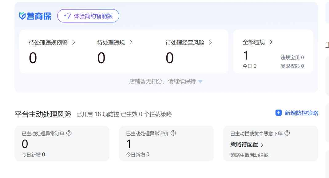Click help icon beside 已主动处理异常评价
The height and width of the screenshot is (178, 329).
[173, 133]
